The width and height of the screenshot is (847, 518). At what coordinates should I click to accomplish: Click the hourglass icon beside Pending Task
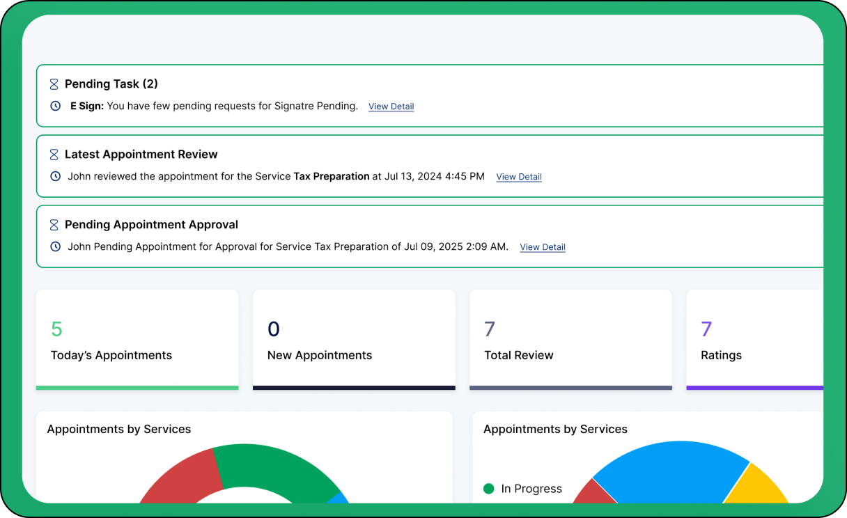point(54,84)
